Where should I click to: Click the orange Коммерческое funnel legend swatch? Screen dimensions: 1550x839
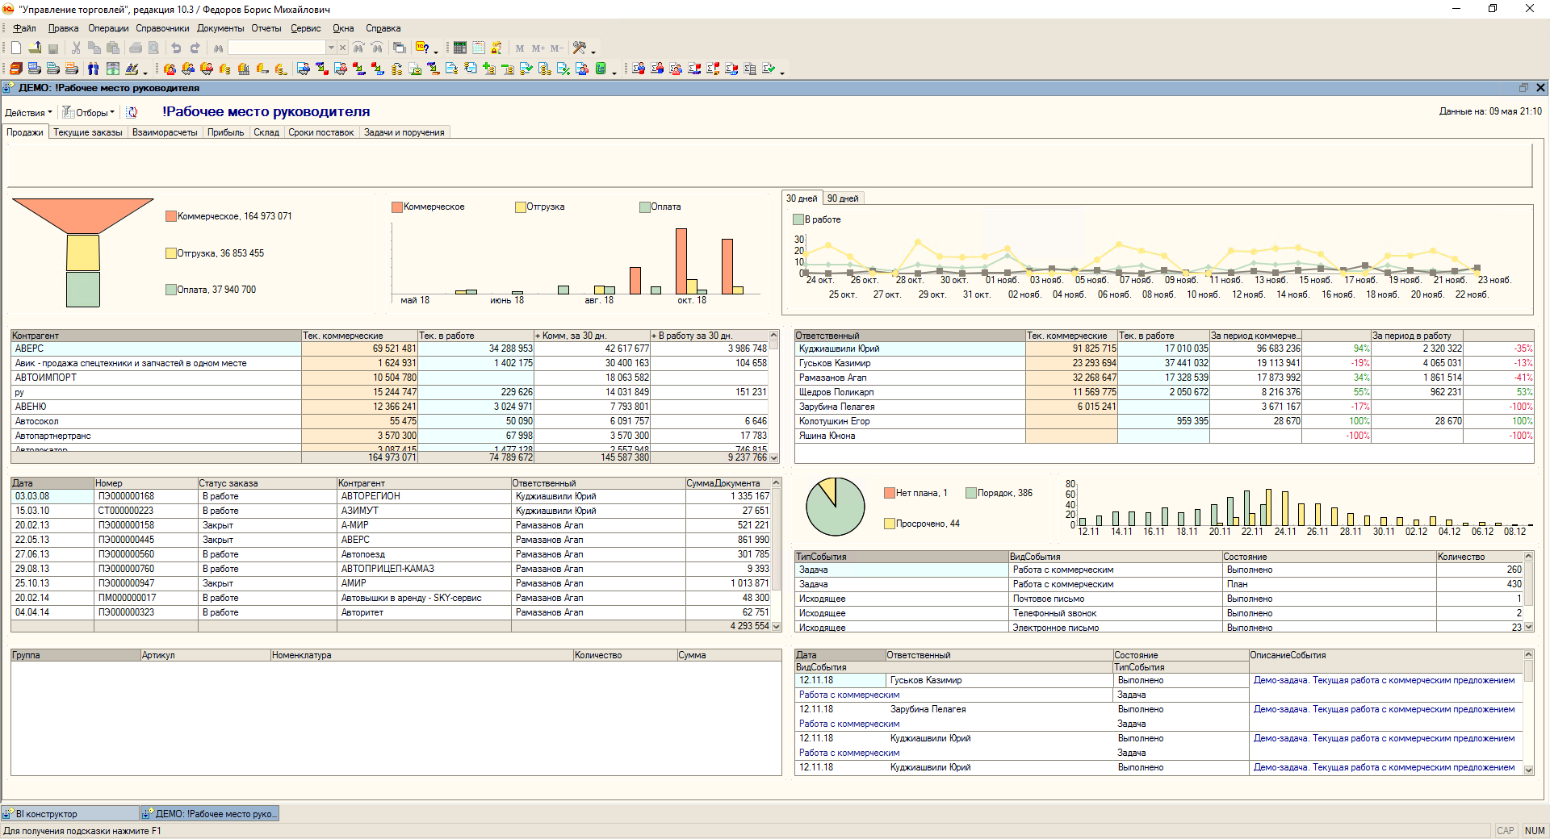tap(171, 216)
